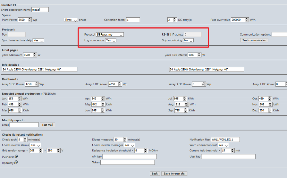Click the Test mail button
Viewport: 287px width, 178px height.
pyautogui.click(x=47, y=125)
